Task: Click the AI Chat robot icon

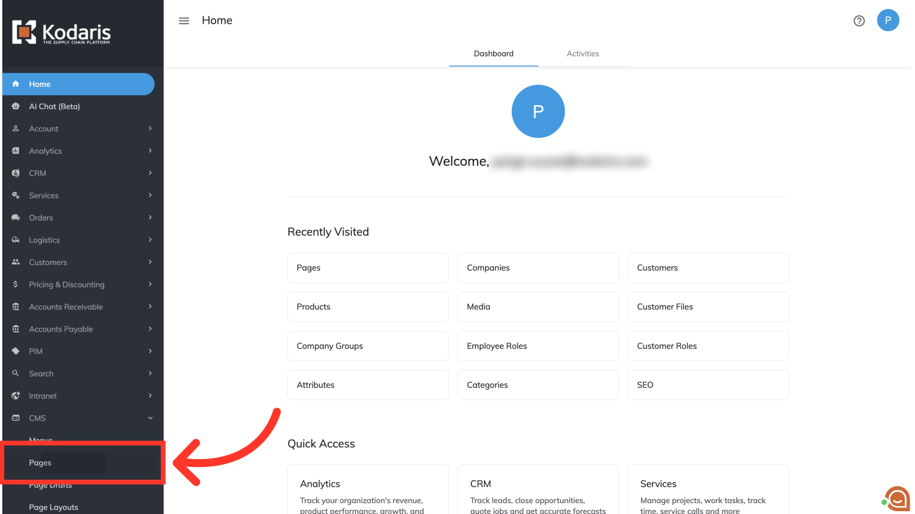Action: (16, 106)
